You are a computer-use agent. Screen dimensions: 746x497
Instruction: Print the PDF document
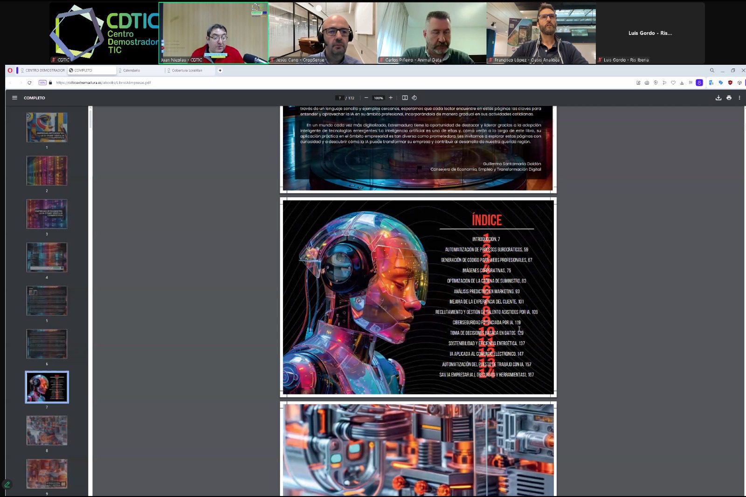729,98
